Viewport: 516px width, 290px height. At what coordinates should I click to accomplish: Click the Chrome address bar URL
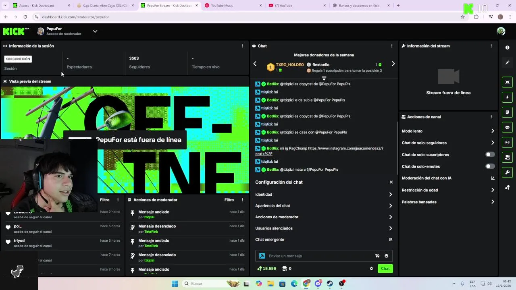[75, 17]
